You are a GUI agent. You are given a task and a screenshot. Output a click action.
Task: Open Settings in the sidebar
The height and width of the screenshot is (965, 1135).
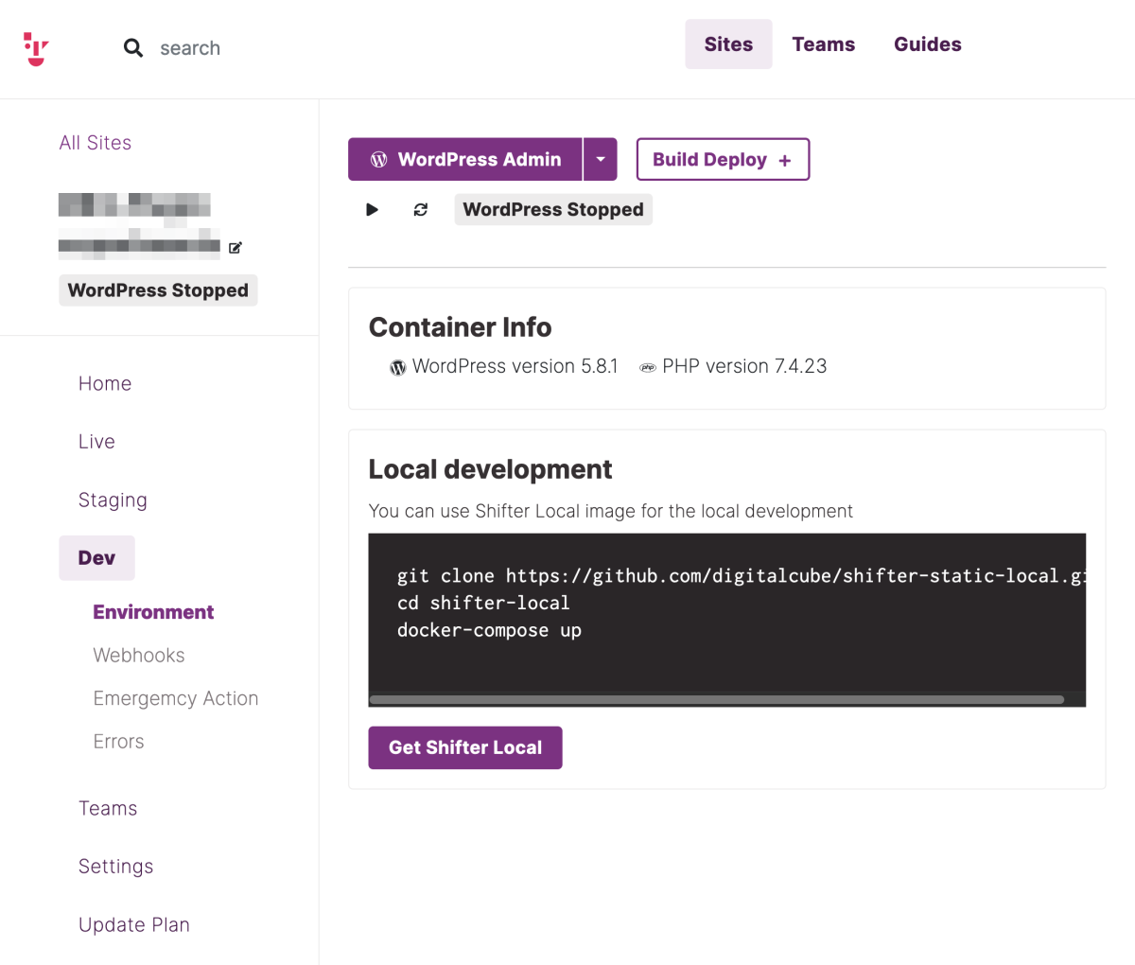coord(116,867)
